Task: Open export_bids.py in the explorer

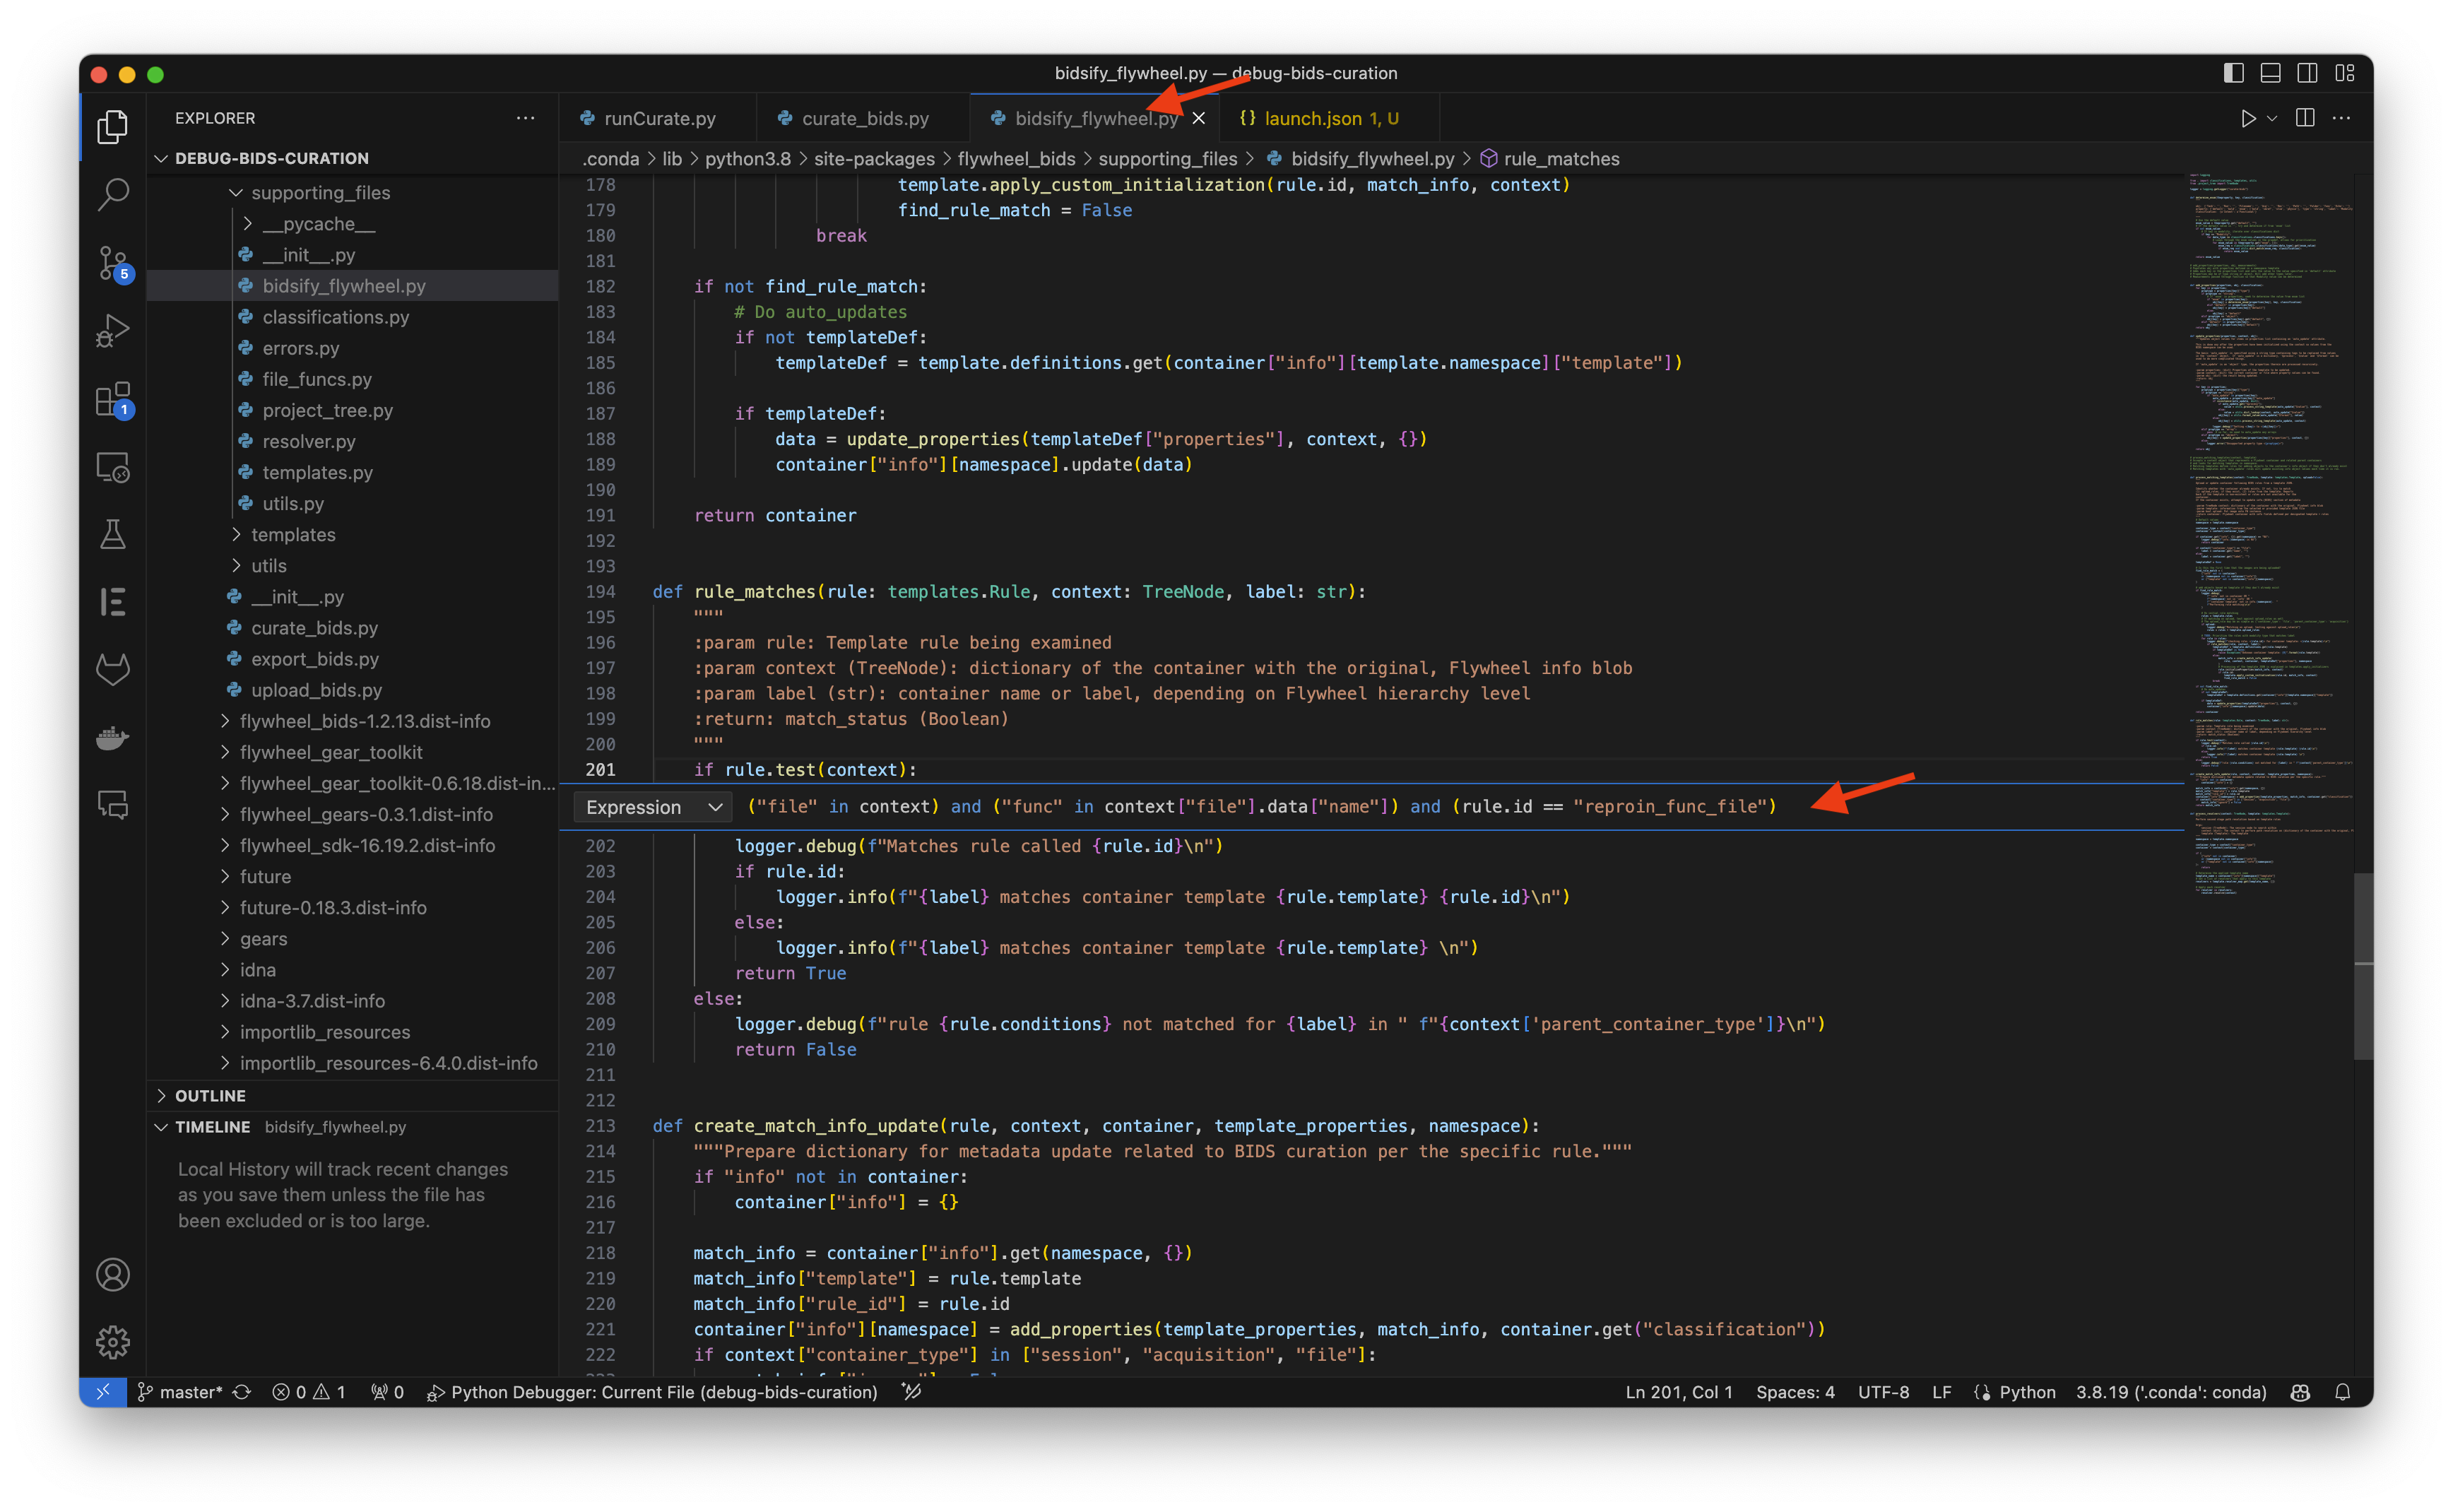Action: pos(314,659)
